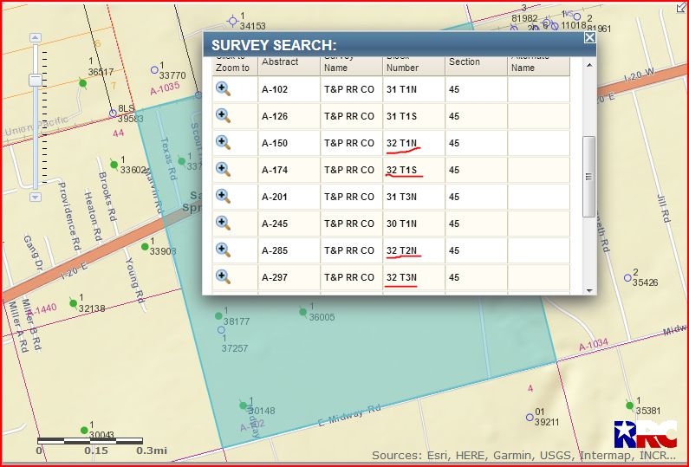
Task: Zoom to abstract A-126 survey
Action: [x=223, y=116]
